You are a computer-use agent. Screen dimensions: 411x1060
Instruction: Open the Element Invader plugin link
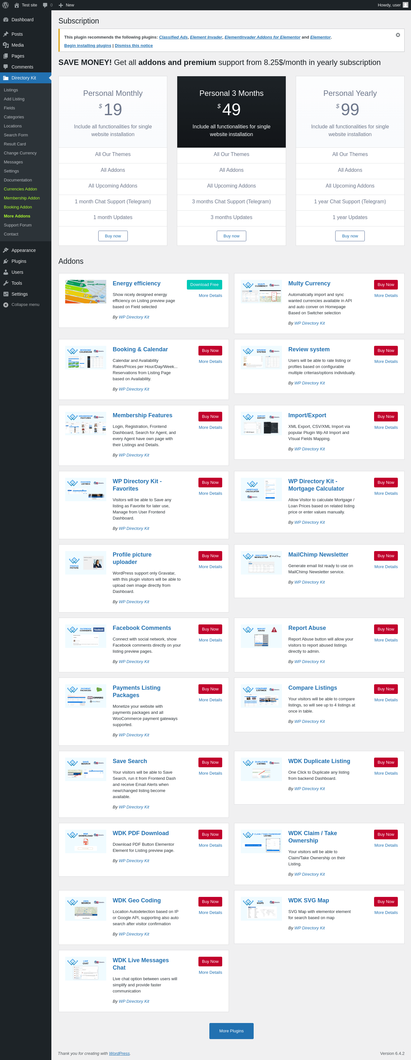[206, 37]
